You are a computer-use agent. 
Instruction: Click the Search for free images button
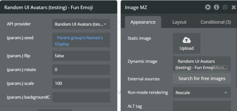tap(202, 79)
